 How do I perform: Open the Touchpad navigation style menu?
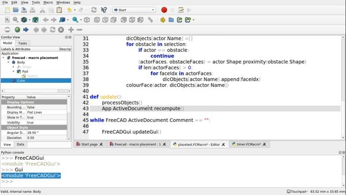tap(297, 191)
